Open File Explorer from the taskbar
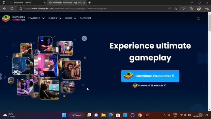The height and width of the screenshot is (119, 211). tap(104, 115)
